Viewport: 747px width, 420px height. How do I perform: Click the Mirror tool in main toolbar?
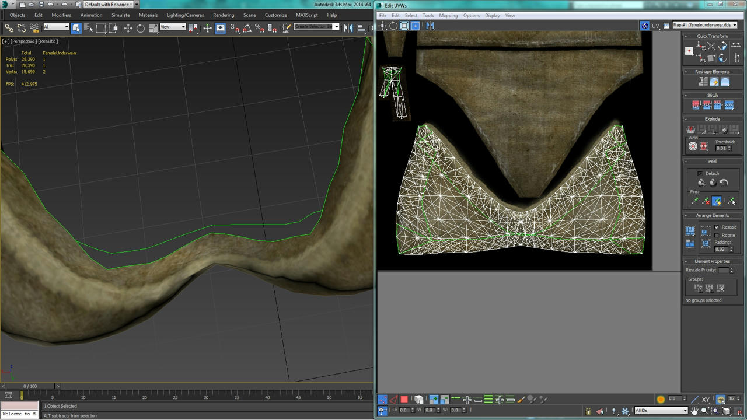(x=348, y=27)
